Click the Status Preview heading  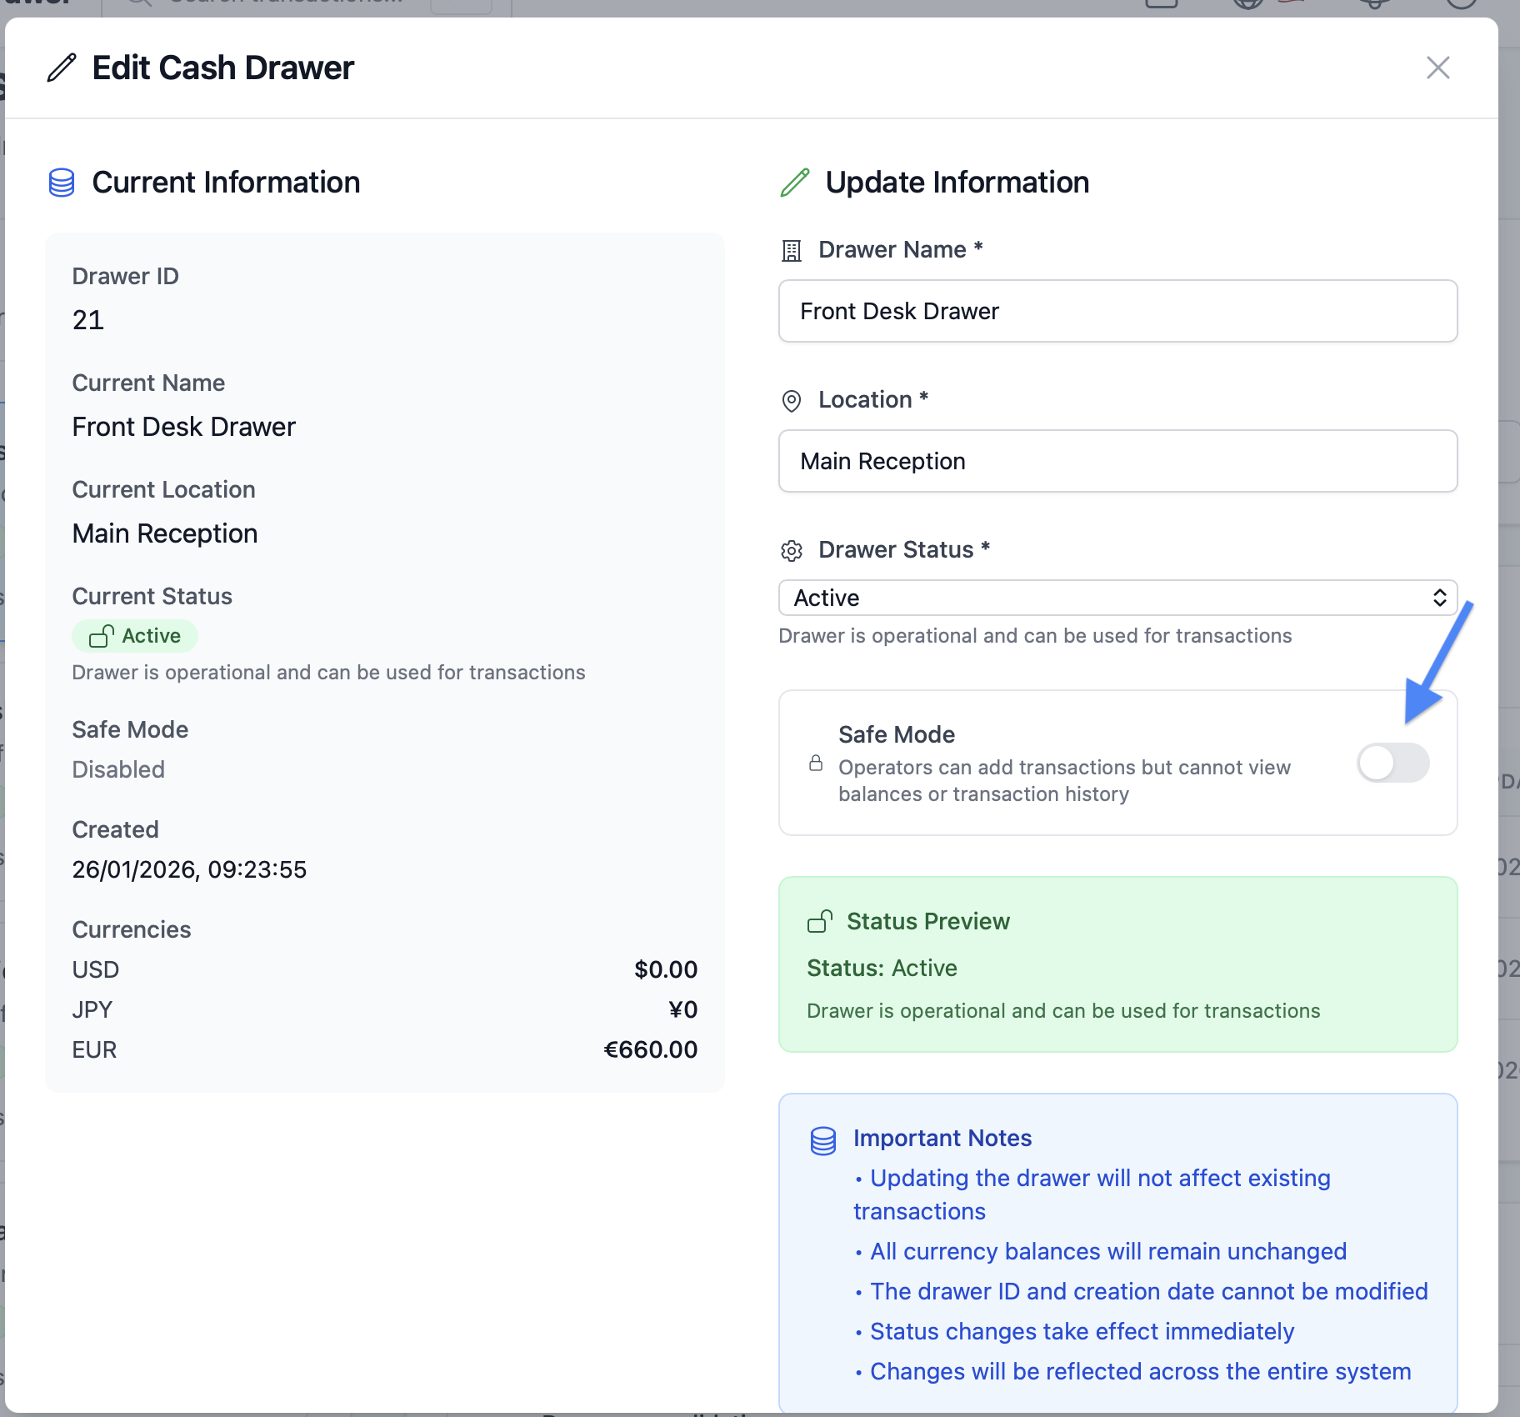point(927,921)
